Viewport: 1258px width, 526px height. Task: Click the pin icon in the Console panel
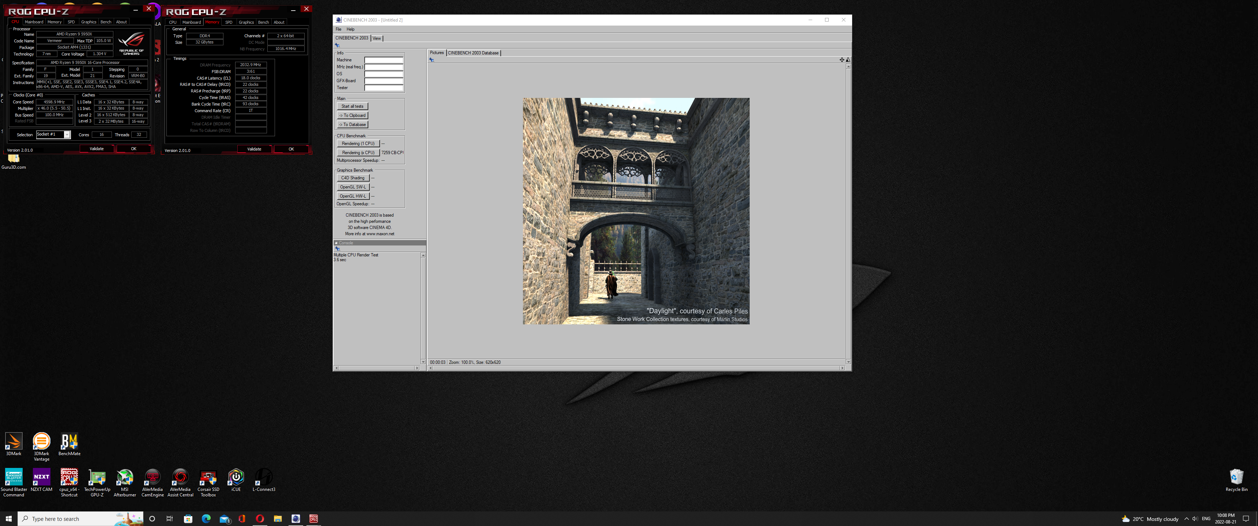coord(338,248)
